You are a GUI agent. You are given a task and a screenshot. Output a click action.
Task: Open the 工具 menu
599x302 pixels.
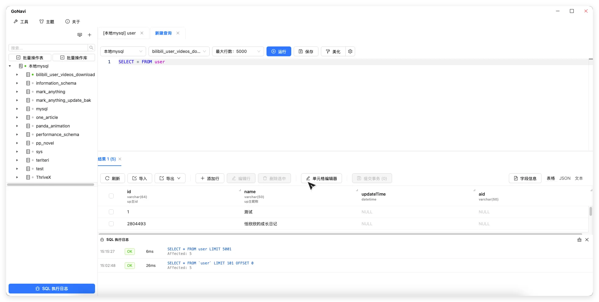pos(21,22)
